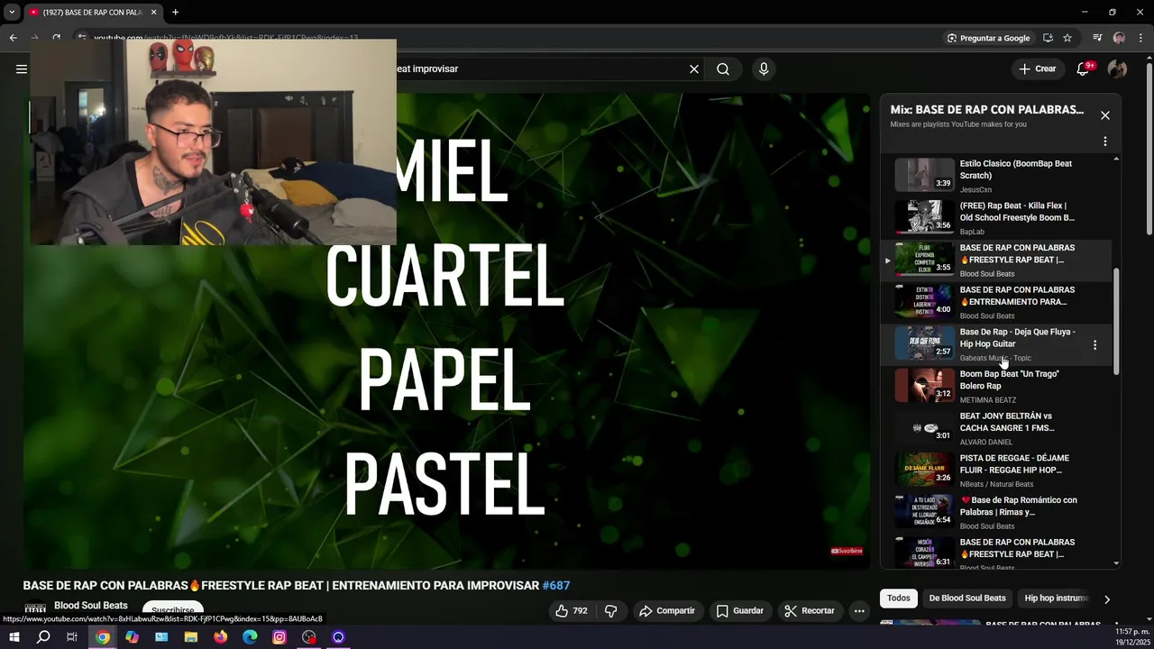Open Blood Soul Beats channel link
1154x649 pixels.
91,606
